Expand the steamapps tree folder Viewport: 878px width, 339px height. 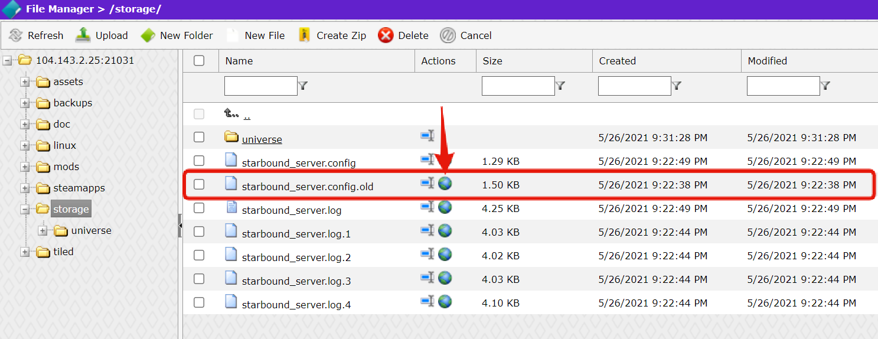[25, 188]
